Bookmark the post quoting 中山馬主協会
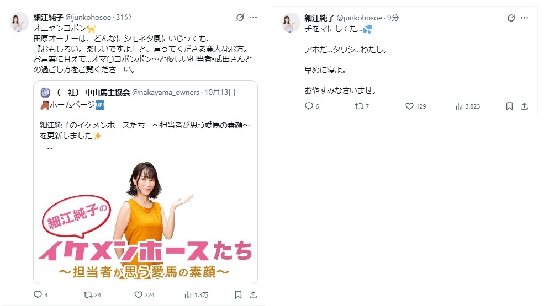Image resolution: width=544 pixels, height=306 pixels. click(238, 294)
